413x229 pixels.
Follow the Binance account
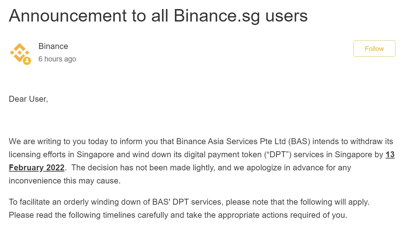click(374, 49)
